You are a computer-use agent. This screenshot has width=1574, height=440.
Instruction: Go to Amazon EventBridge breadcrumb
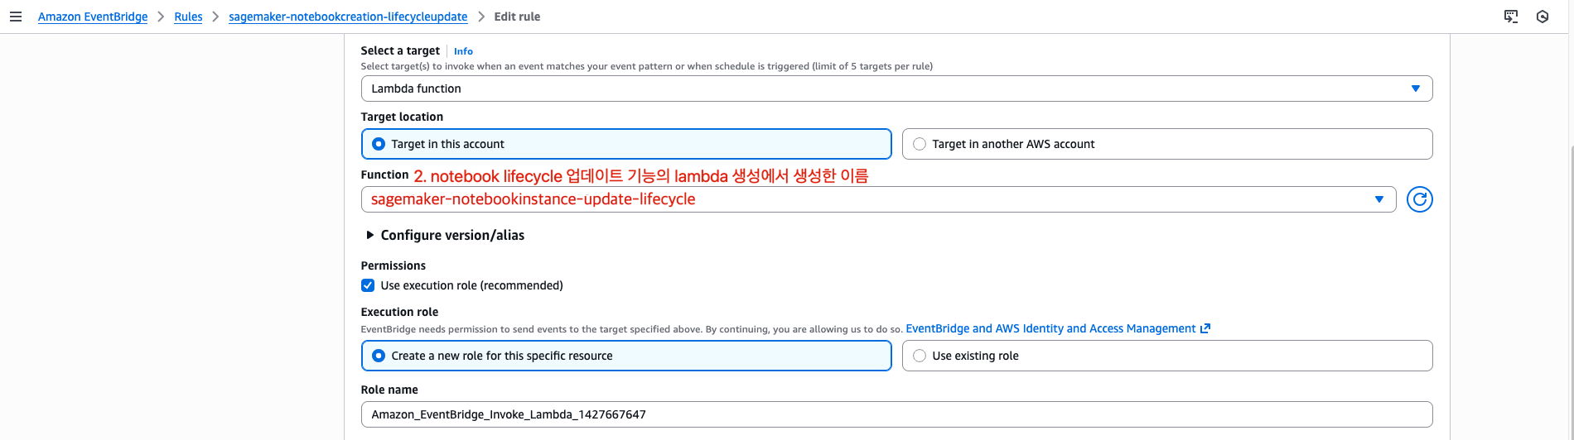click(93, 17)
